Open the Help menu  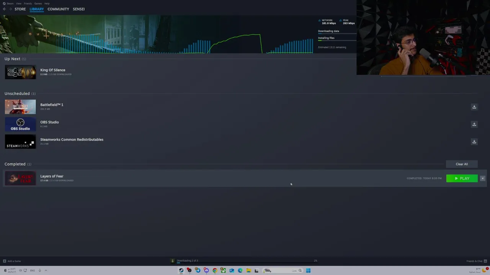pos(47,3)
